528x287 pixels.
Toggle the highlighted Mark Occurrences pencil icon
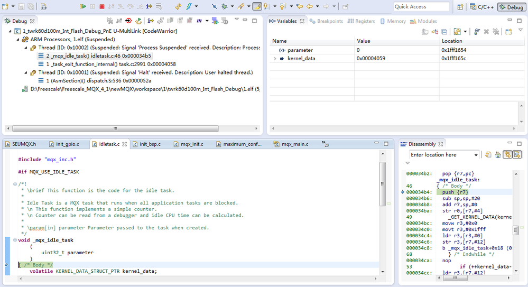click(x=257, y=6)
